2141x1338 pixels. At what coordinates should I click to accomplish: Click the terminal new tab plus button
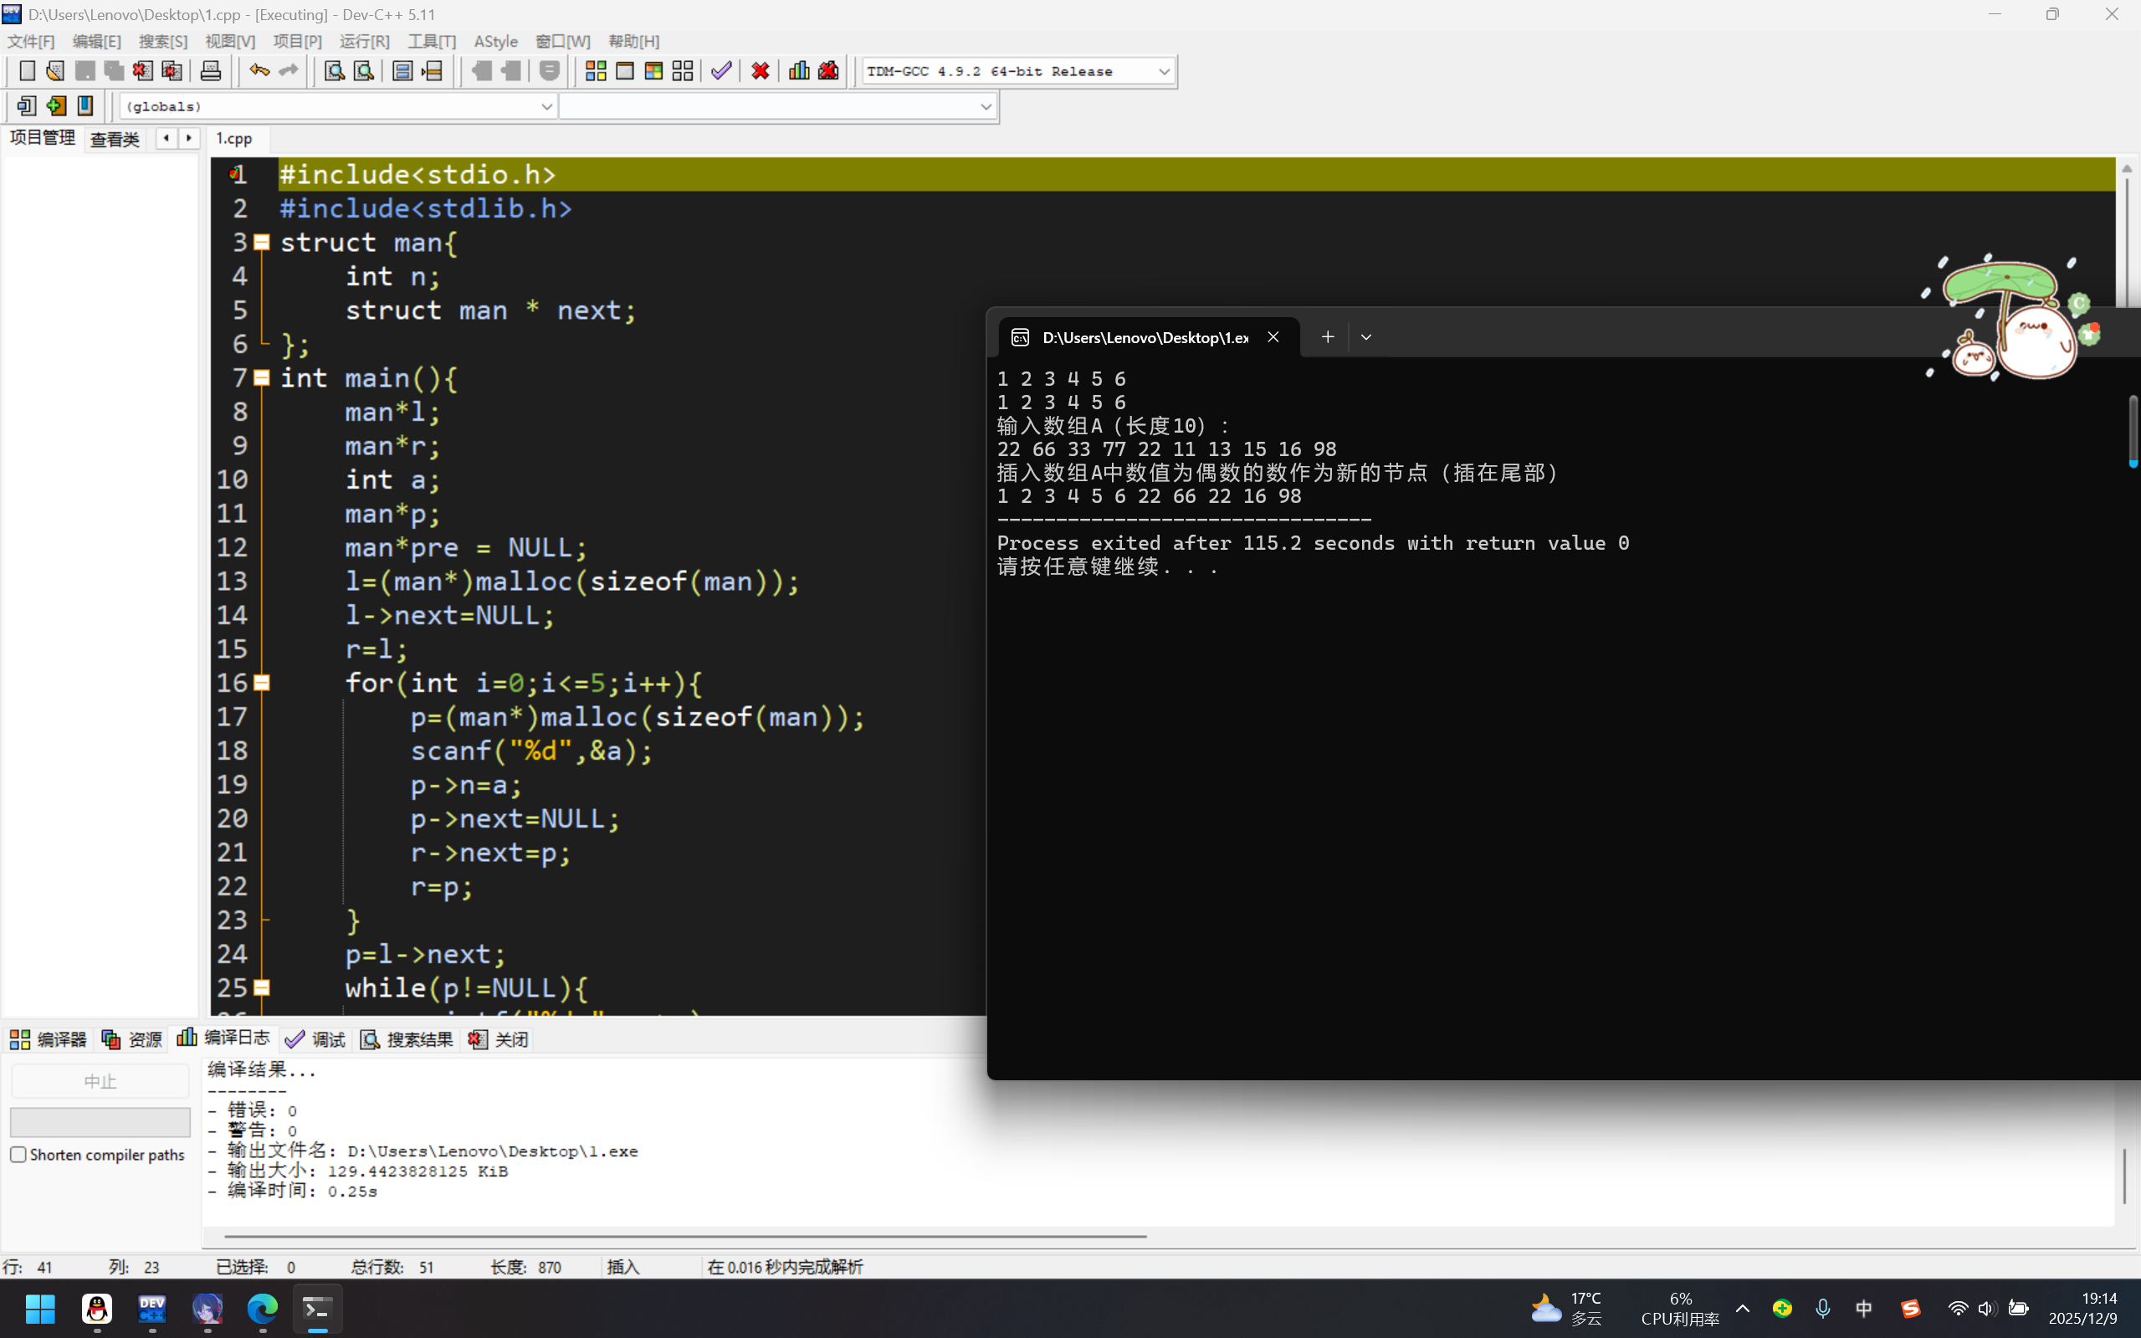pos(1327,337)
